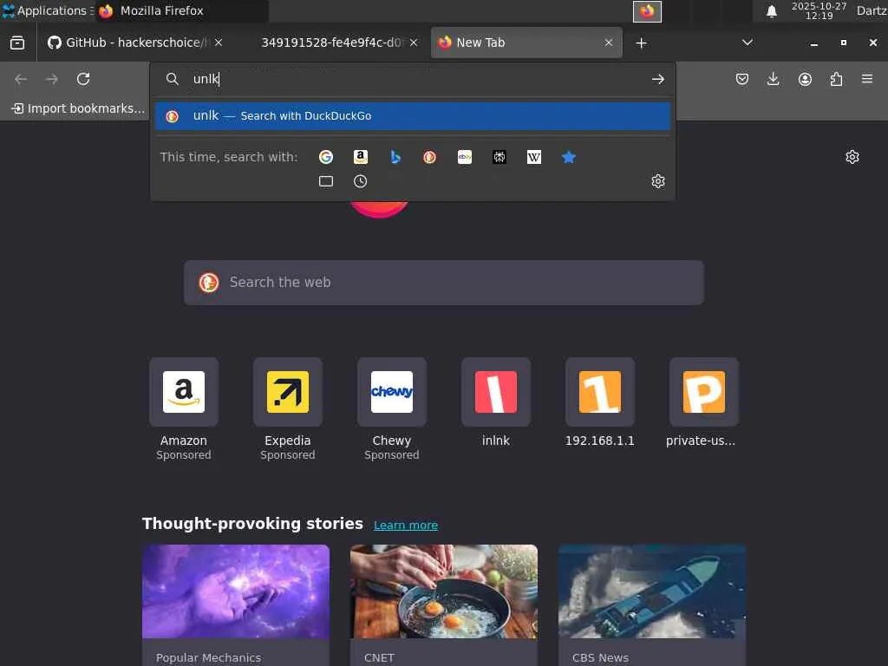This screenshot has height=666, width=888.
Task: Search bookmarks using the star icon
Action: 569,157
